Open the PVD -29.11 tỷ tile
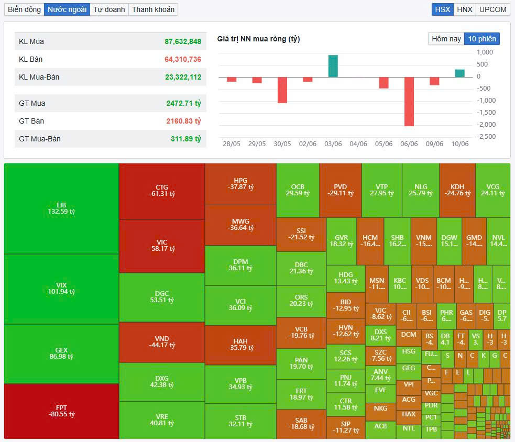Image resolution: width=515 pixels, height=442 pixels. tap(340, 191)
